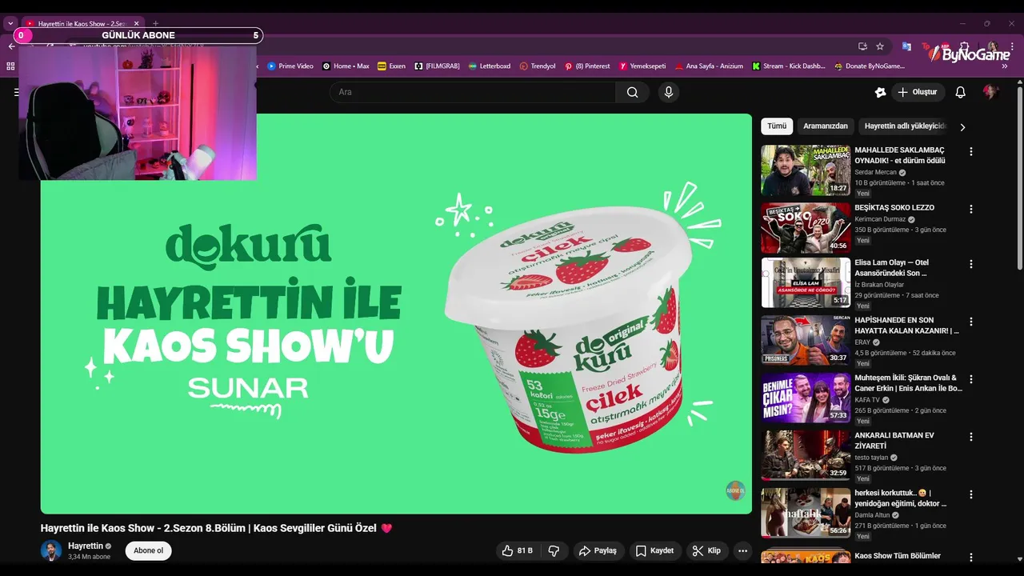Open the Chrome tab search dropdown
This screenshot has width=1024, height=576.
click(x=10, y=24)
